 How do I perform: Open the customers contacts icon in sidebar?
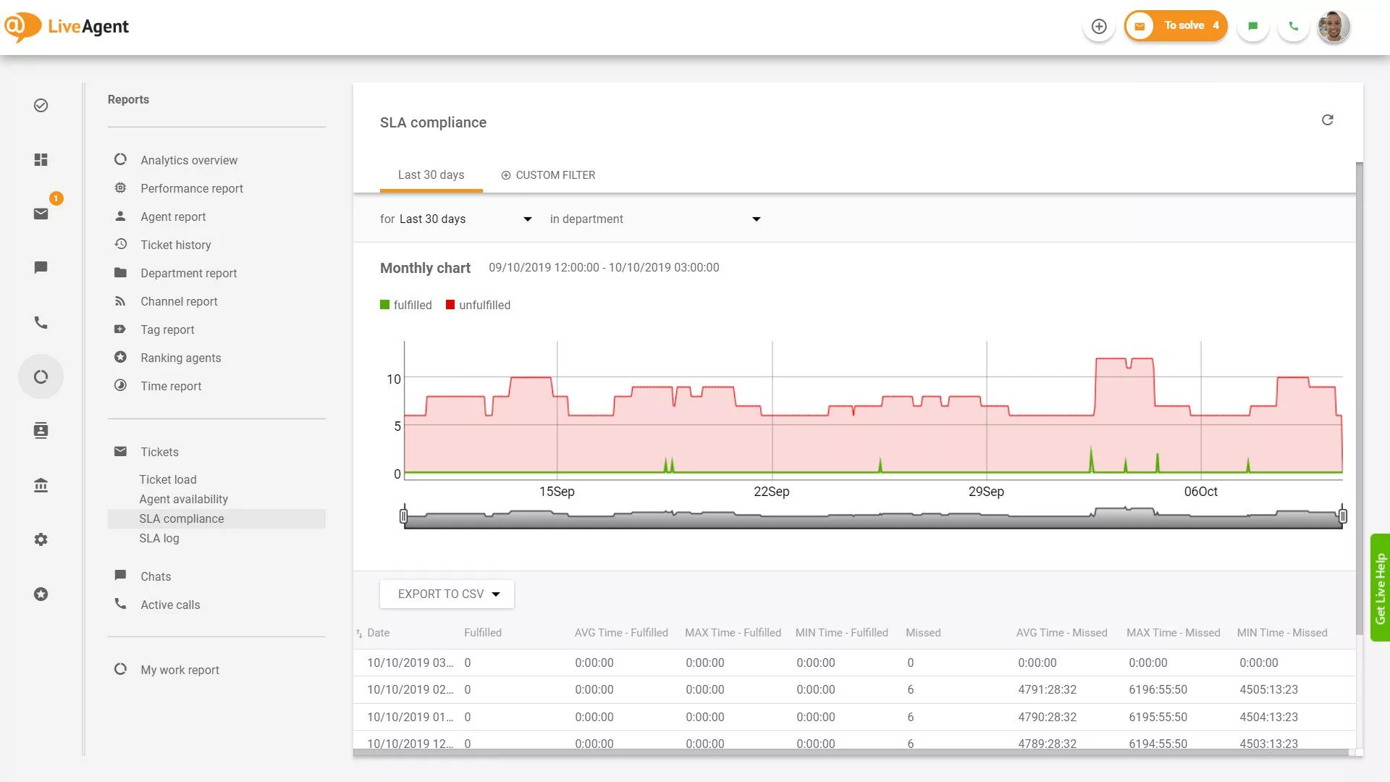pos(41,431)
